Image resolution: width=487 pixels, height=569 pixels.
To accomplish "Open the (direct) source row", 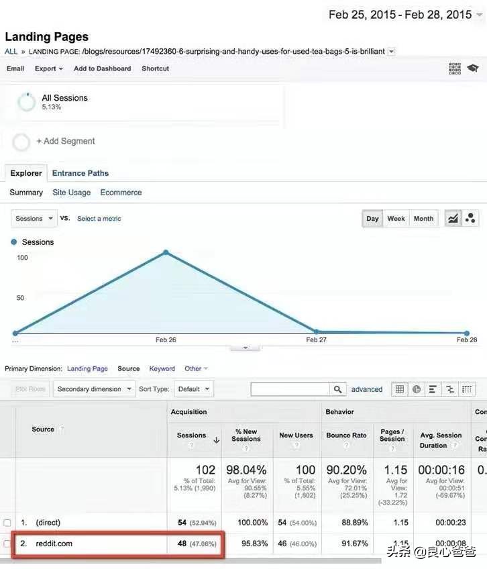I will click(x=48, y=523).
